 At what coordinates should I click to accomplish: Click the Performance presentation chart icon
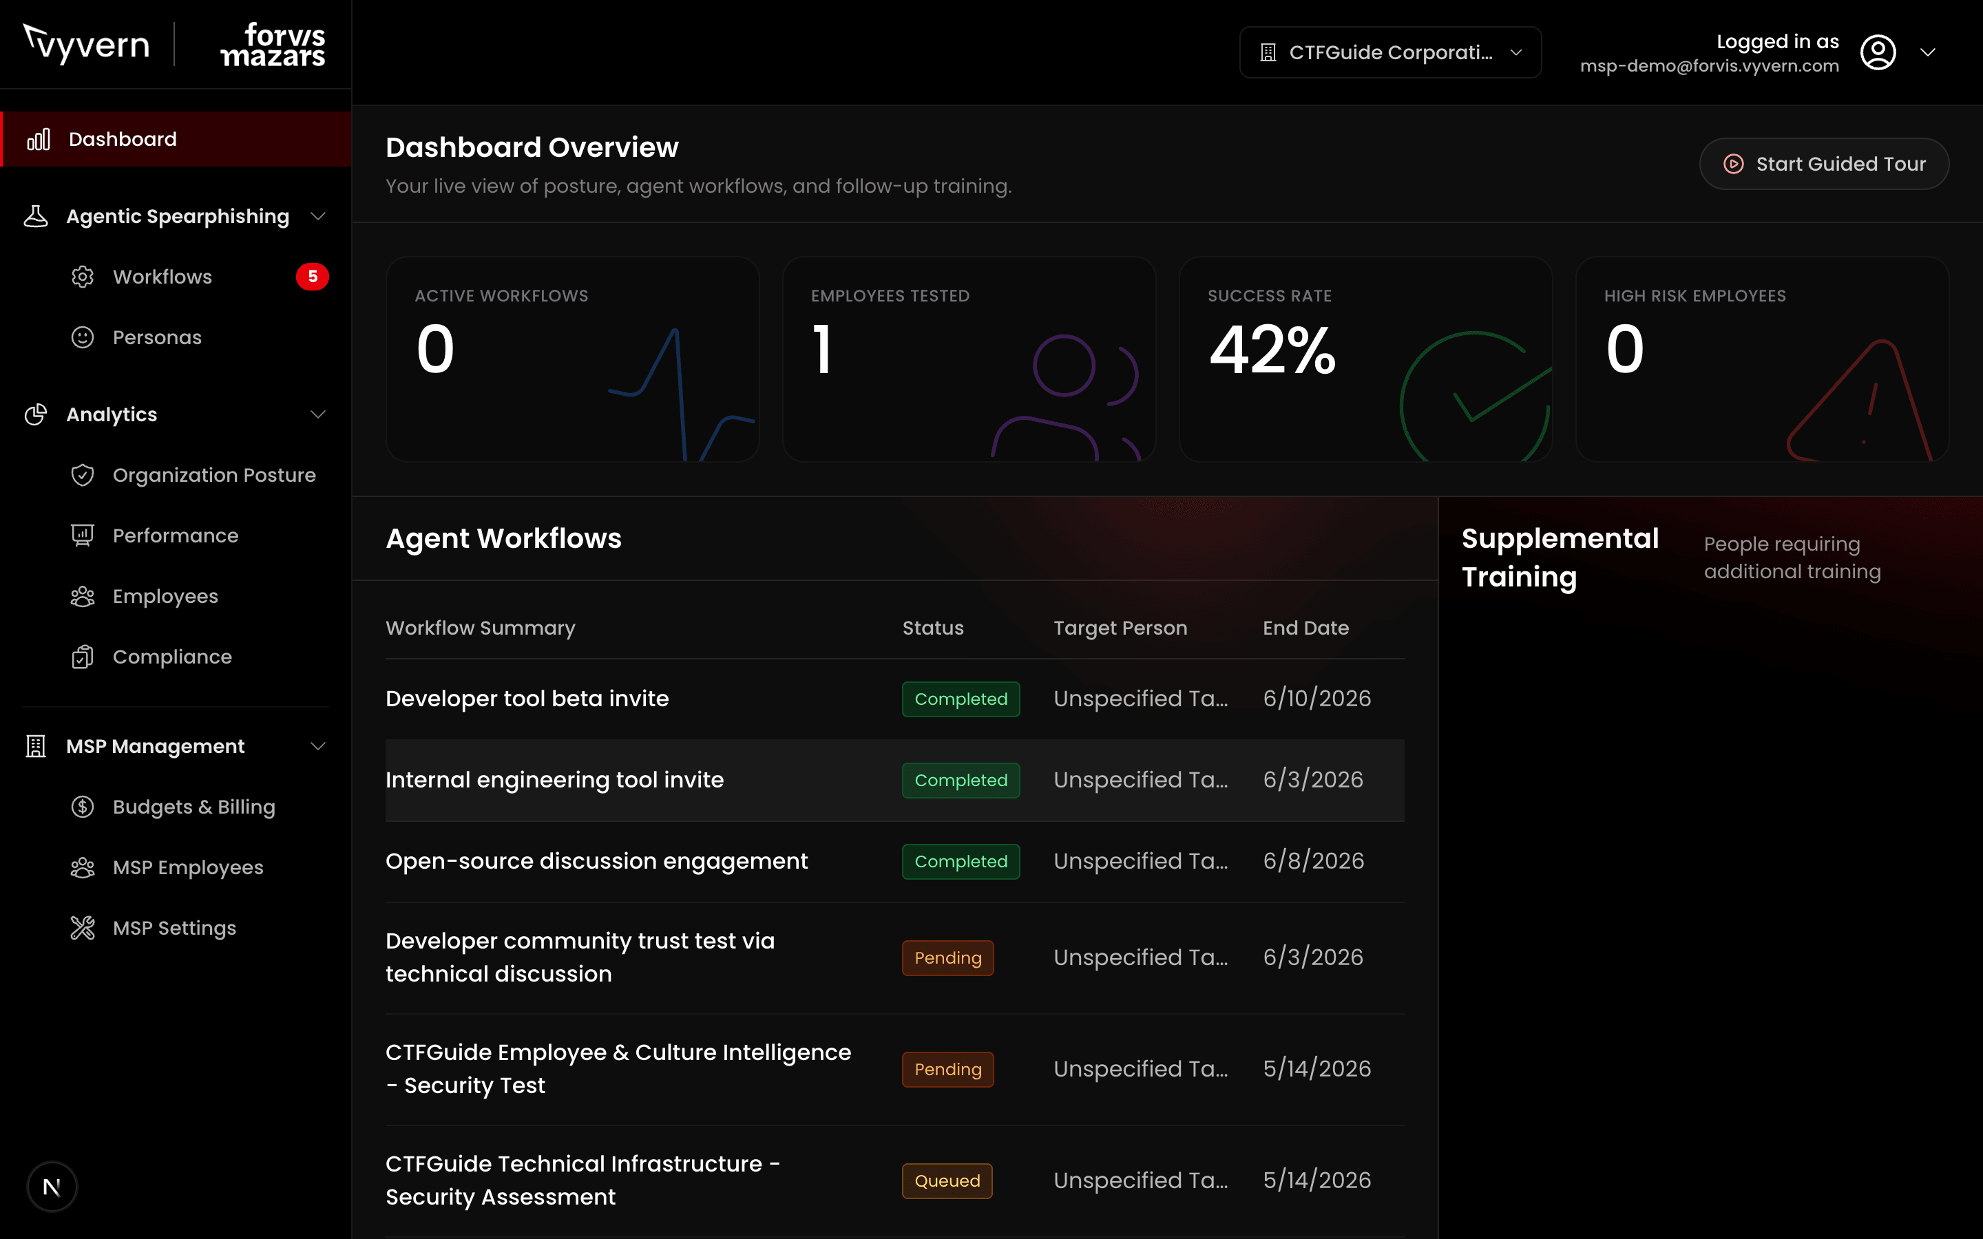(83, 536)
